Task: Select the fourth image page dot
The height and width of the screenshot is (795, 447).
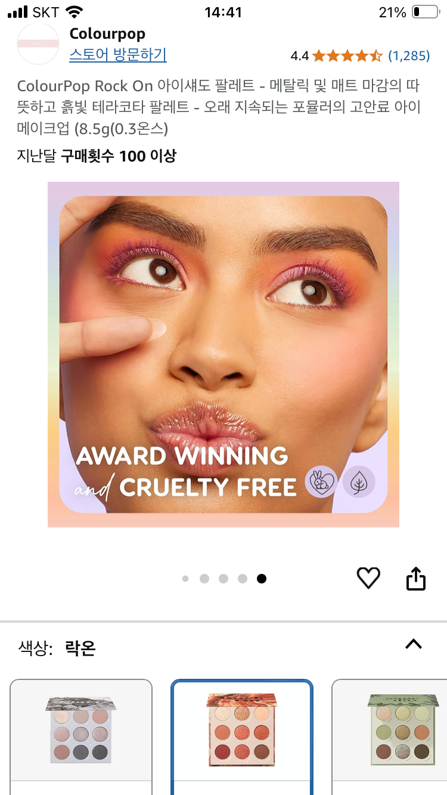Action: tap(243, 579)
